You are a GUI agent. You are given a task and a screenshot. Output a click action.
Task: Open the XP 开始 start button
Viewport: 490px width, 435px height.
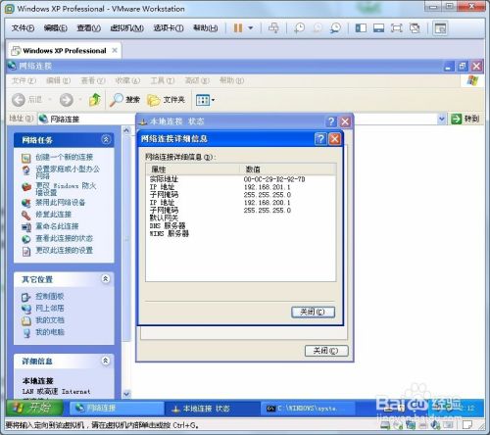click(34, 408)
